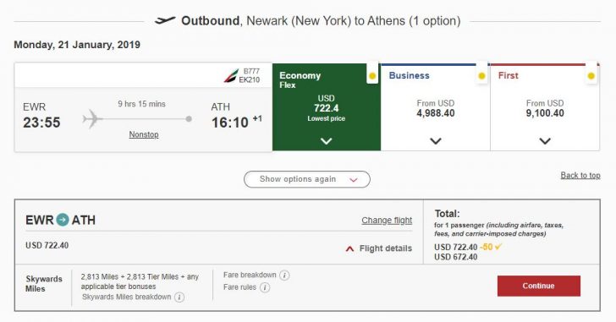Screen dimensions: 616x322
Task: Open the Show options again dropdown
Action: (x=307, y=179)
